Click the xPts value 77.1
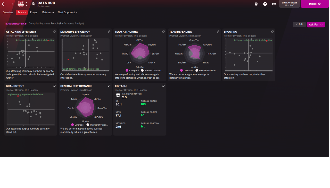Image resolution: width=330 pixels, height=188 pixels. 118,116
